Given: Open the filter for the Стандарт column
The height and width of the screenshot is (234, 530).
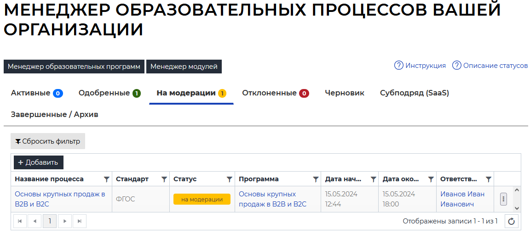Looking at the screenshot, I should pyautogui.click(x=164, y=179).
